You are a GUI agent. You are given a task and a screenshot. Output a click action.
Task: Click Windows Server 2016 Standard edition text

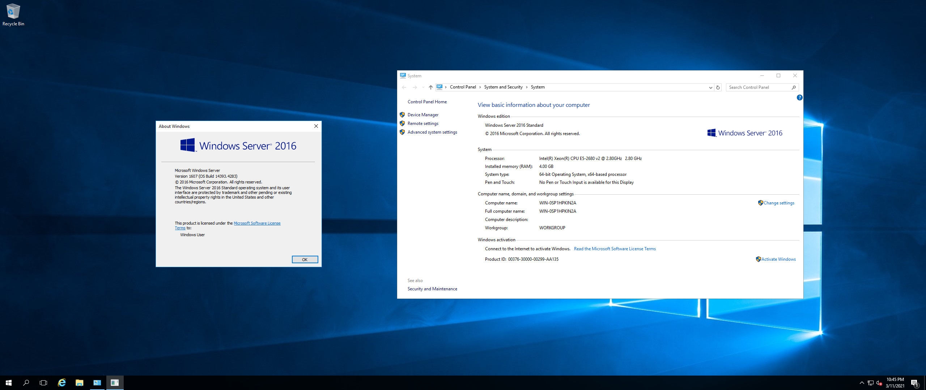tap(514, 125)
